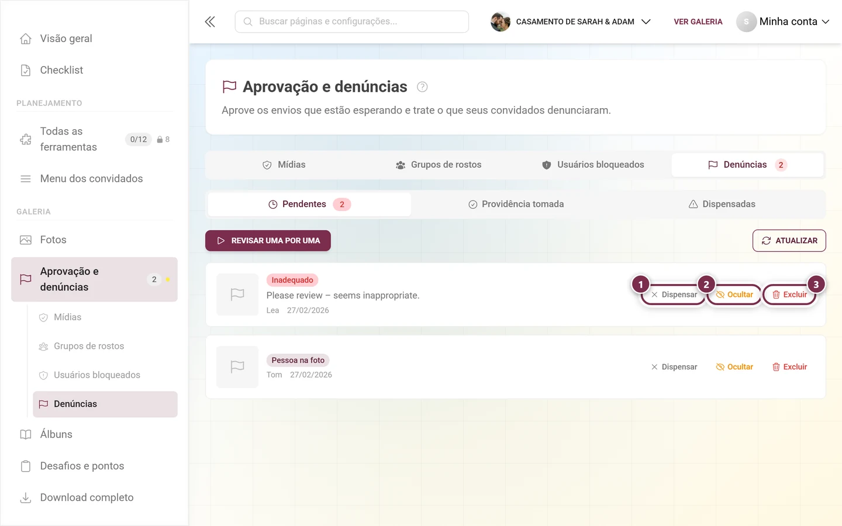Select the Denúncias sidebar sub-item
This screenshot has height=526, width=842.
105,404
